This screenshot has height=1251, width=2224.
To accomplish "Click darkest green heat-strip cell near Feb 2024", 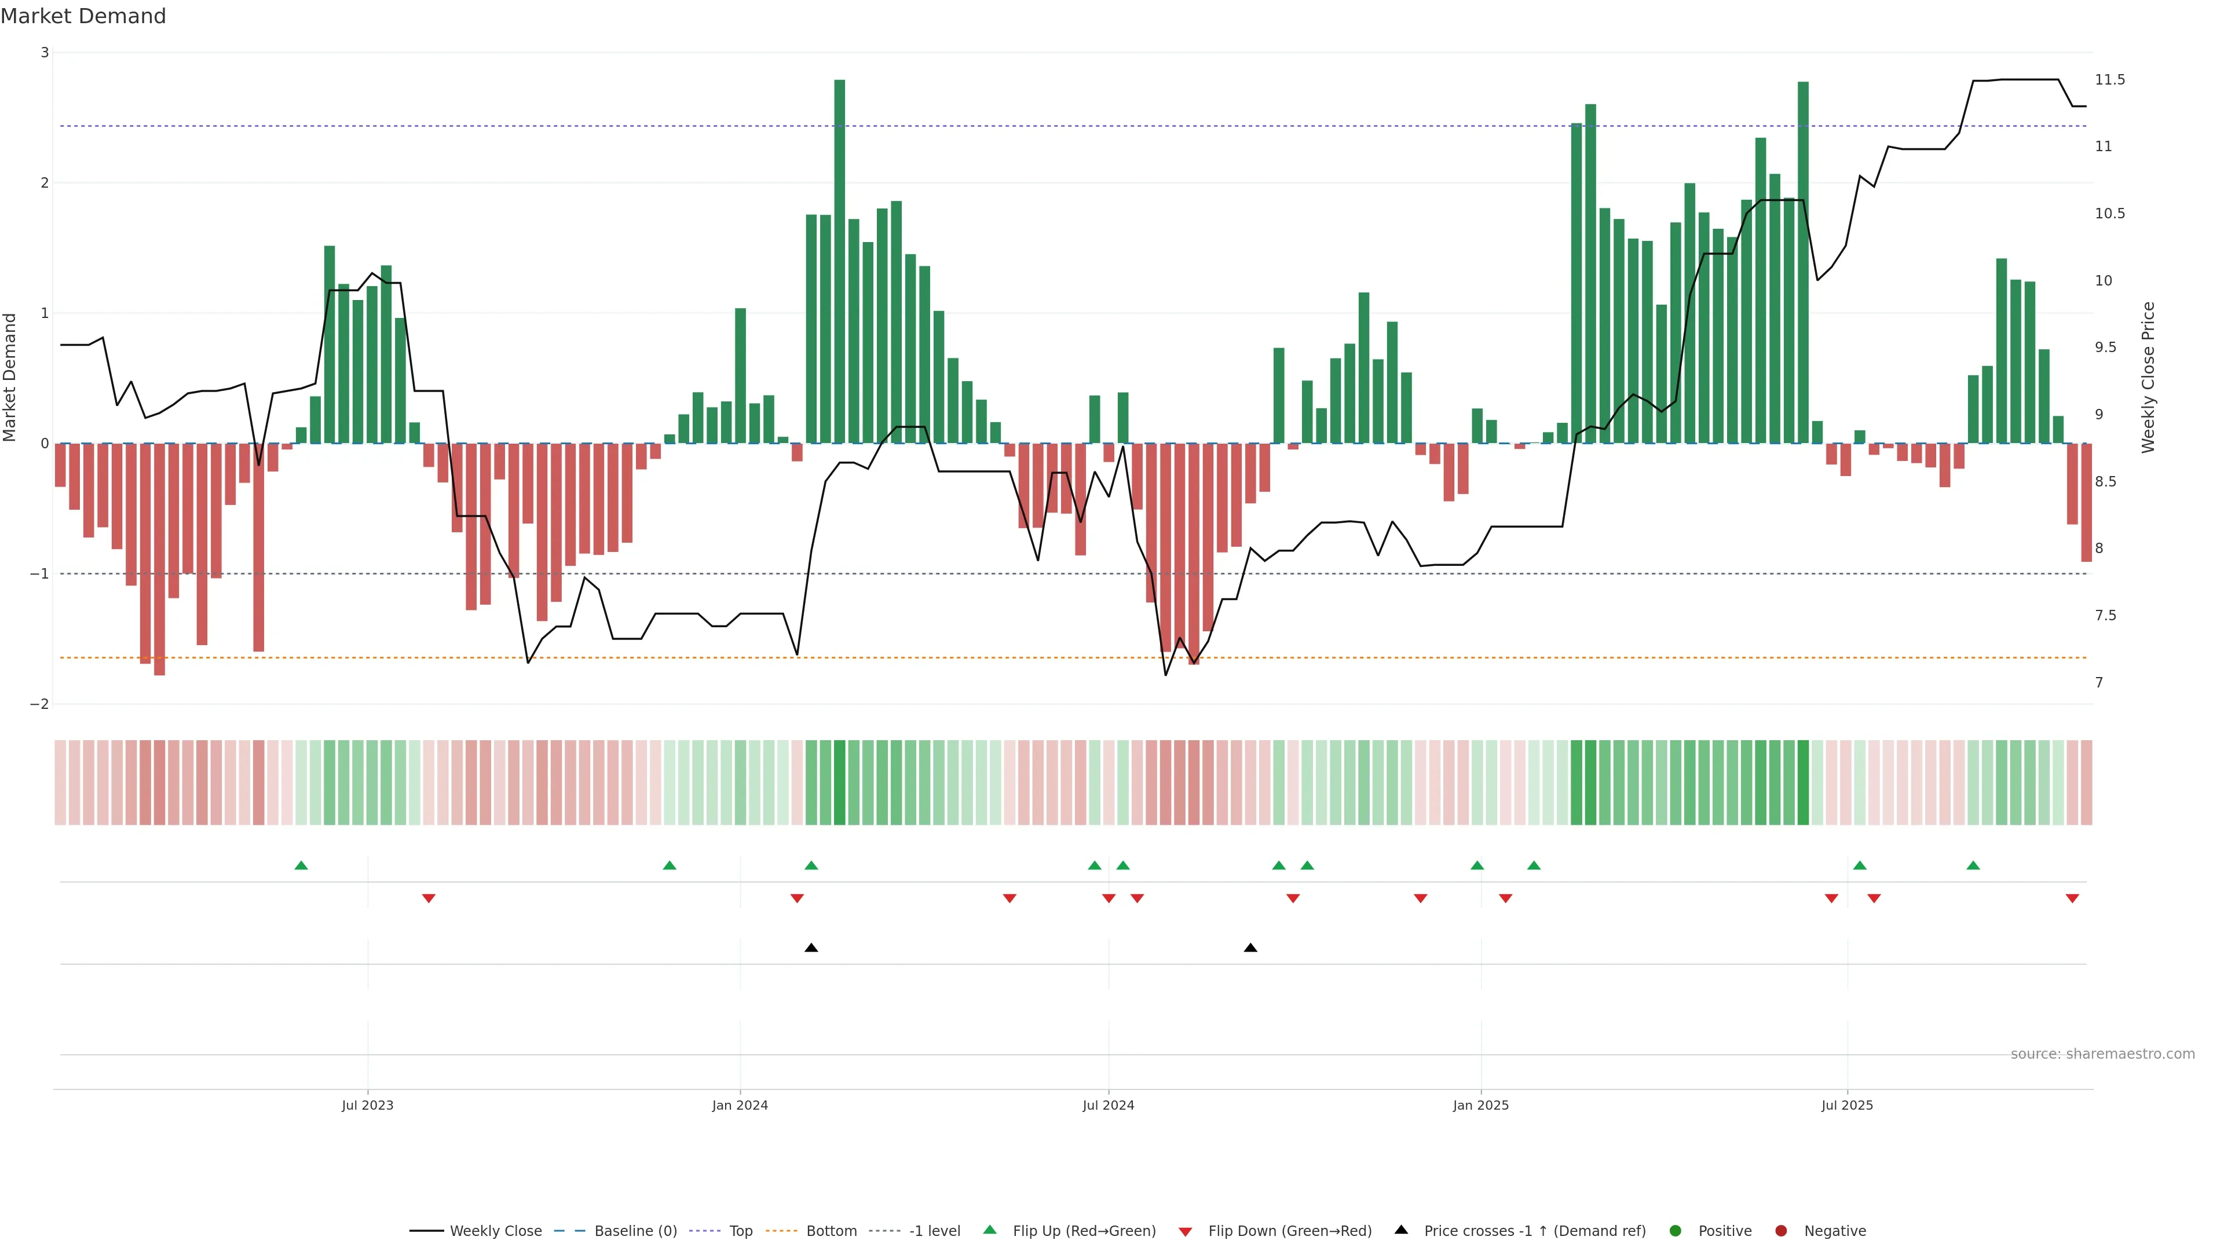I will pyautogui.click(x=839, y=782).
